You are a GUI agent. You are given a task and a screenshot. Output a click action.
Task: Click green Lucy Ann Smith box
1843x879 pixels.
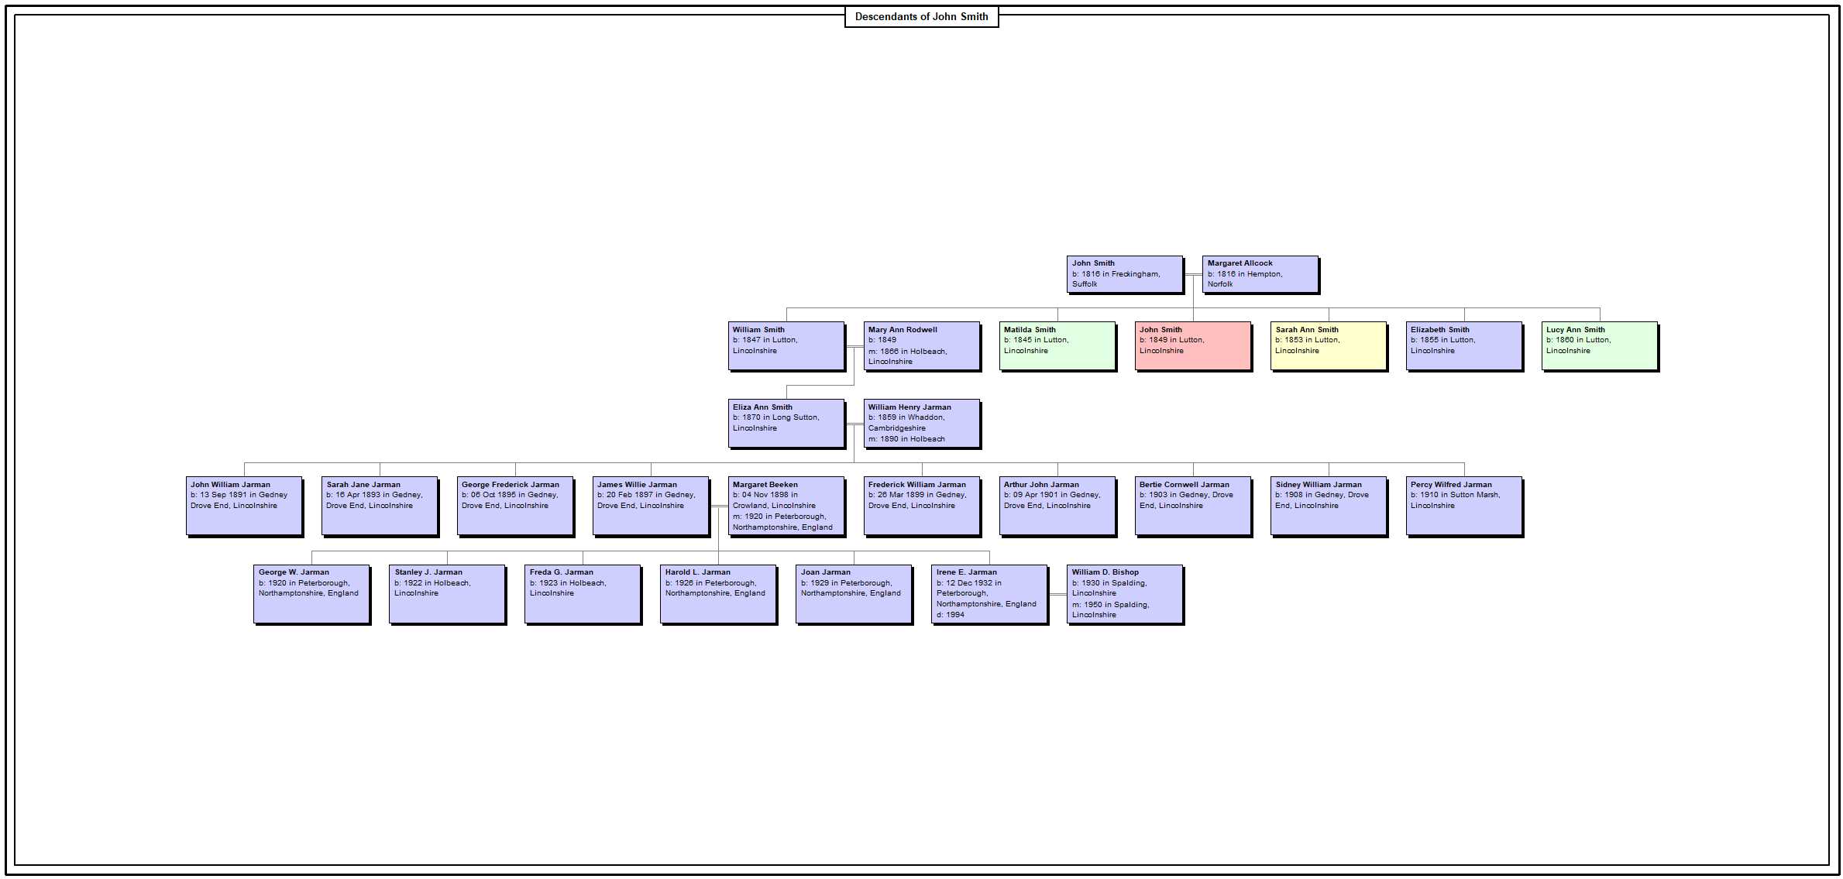pyautogui.click(x=1600, y=345)
